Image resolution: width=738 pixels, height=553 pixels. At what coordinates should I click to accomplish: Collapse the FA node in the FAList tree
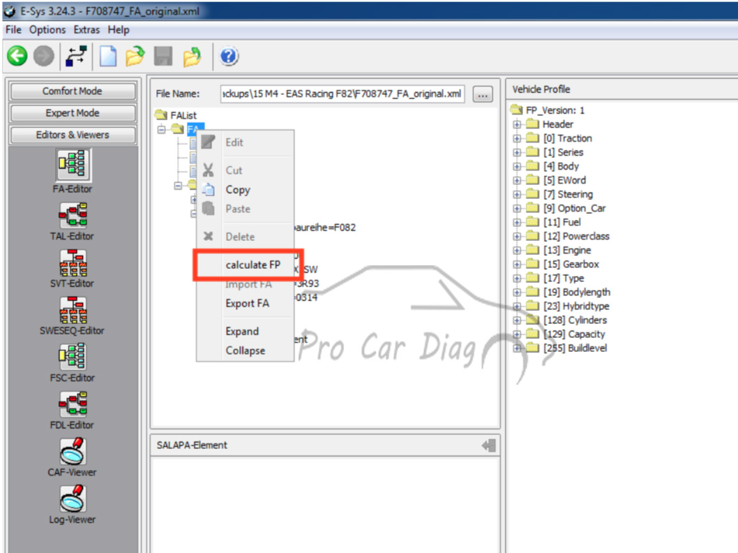pyautogui.click(x=161, y=129)
